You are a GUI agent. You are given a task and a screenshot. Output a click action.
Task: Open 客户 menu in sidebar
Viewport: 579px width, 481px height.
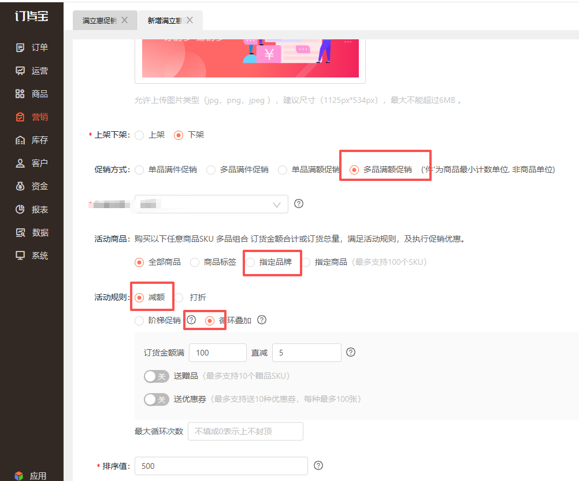pos(32,163)
